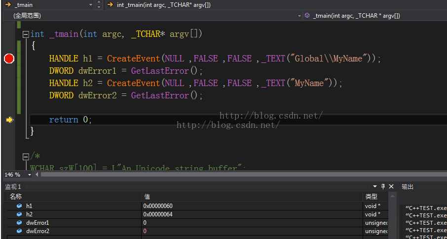Pin the Watch 1 (监视 1) panel
This screenshot has width=447, height=239.
pos(383,186)
